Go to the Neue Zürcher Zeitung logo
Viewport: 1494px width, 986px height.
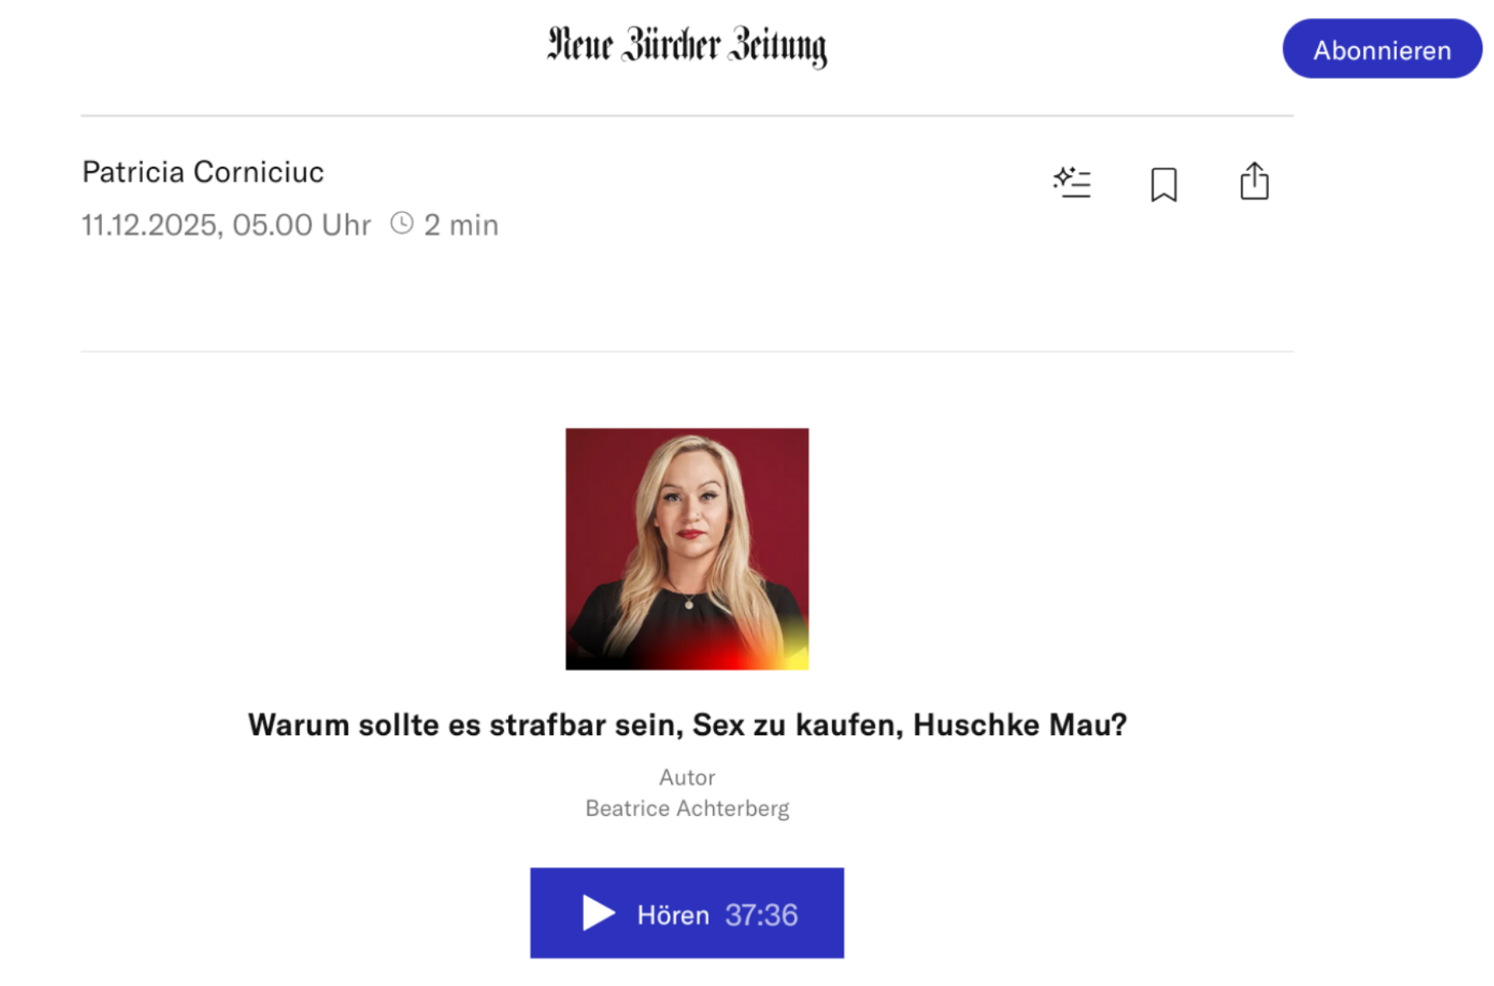[687, 46]
